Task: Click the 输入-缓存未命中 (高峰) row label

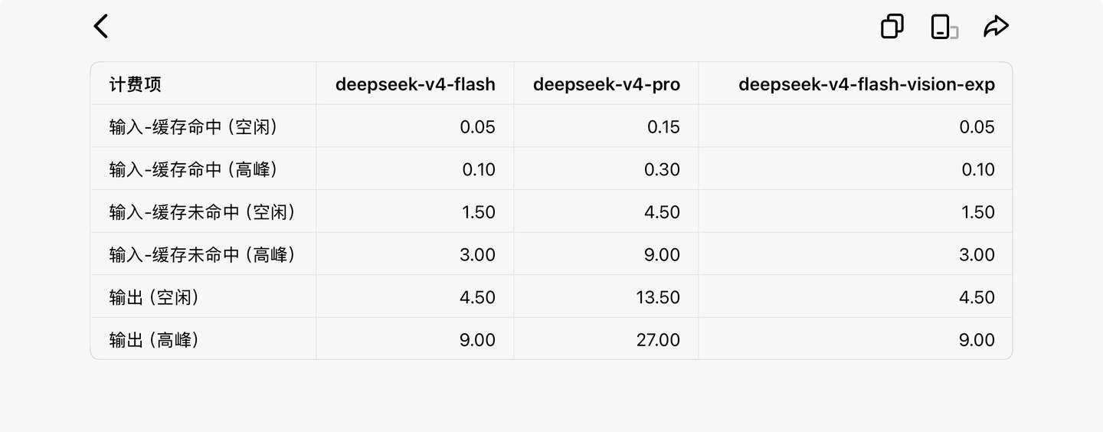Action: pos(202,254)
